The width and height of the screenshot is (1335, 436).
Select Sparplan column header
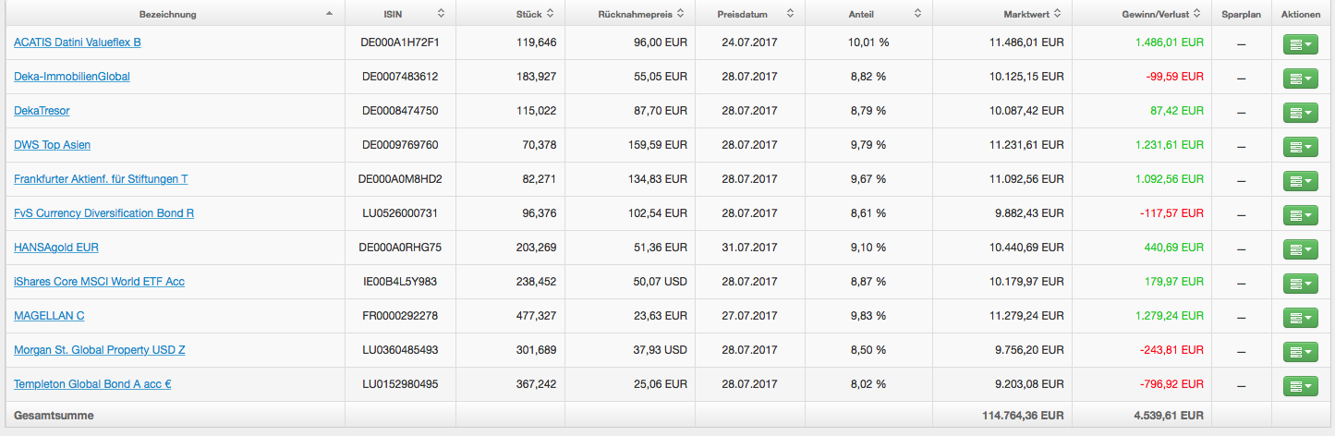click(x=1241, y=14)
